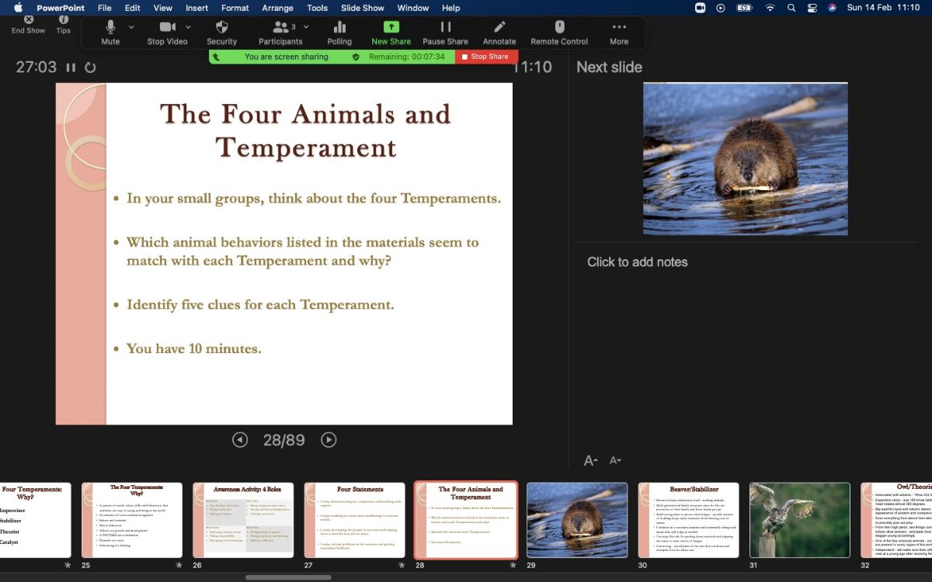The image size is (932, 582).
Task: Open the Polling icon in Zoom toolbar
Action: point(339,28)
